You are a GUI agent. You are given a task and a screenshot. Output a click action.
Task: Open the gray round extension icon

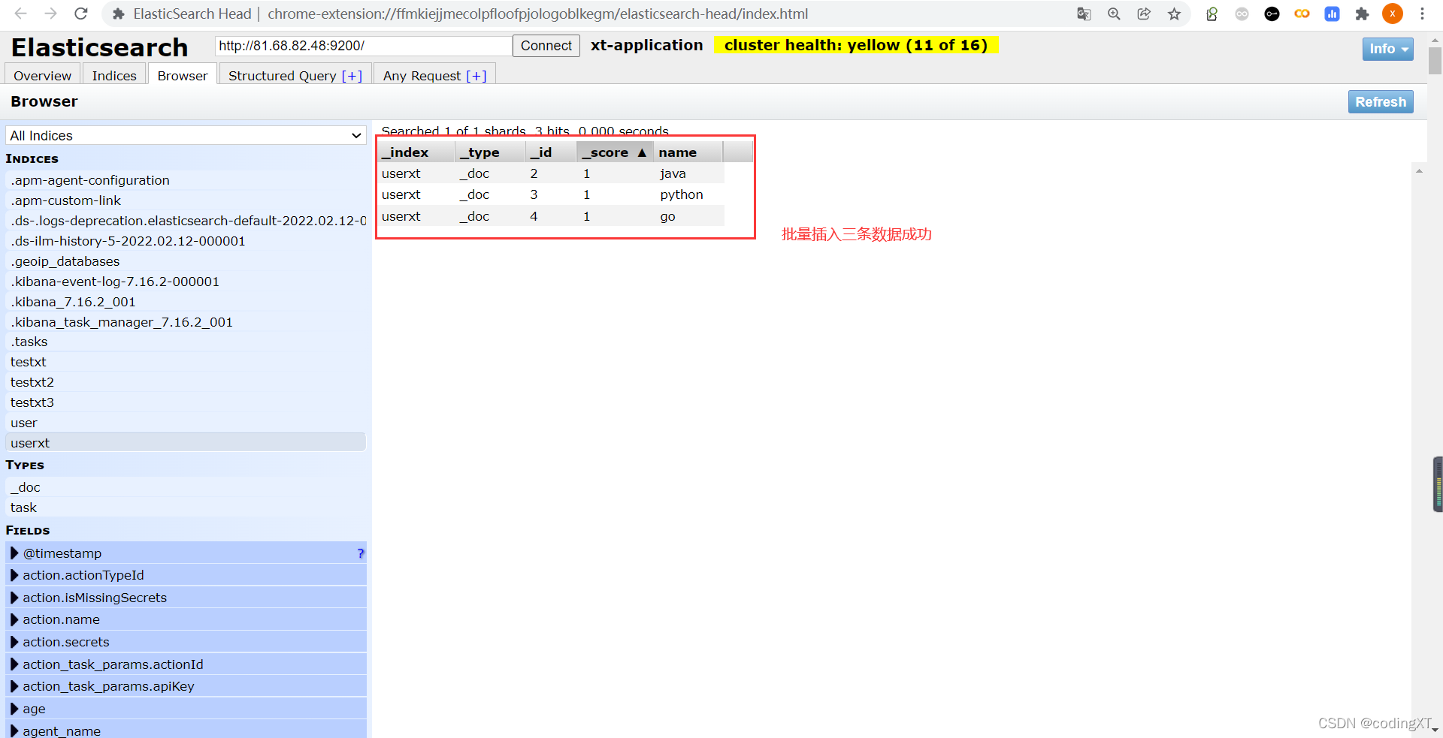(x=1242, y=14)
